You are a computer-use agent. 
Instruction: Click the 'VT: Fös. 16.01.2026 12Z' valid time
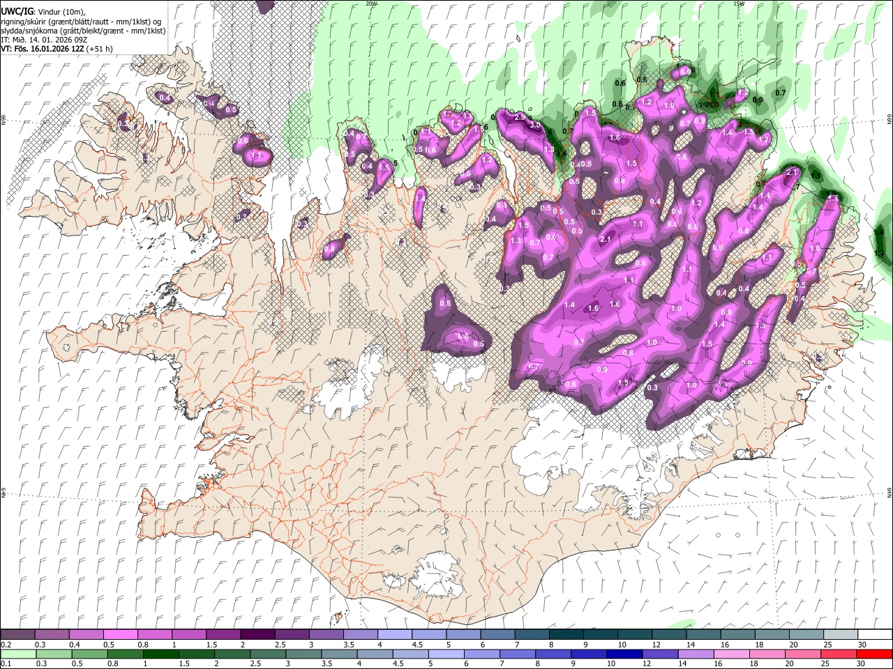(x=43, y=49)
